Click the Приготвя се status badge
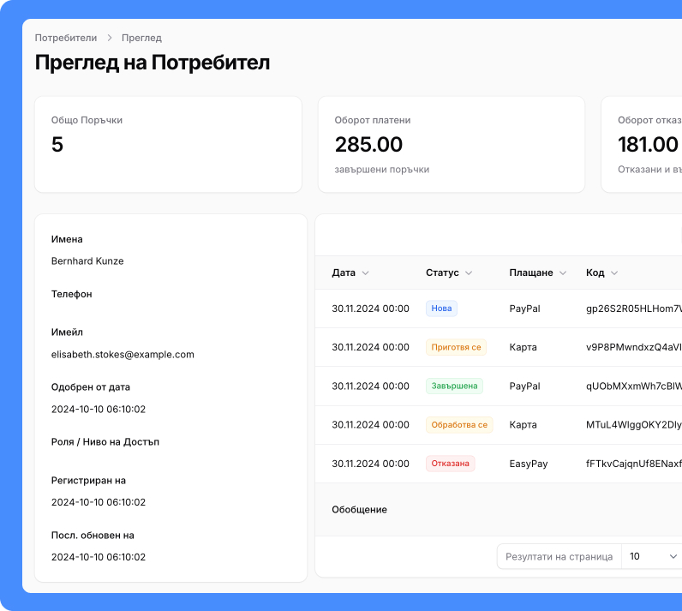The height and width of the screenshot is (611, 682). click(456, 347)
